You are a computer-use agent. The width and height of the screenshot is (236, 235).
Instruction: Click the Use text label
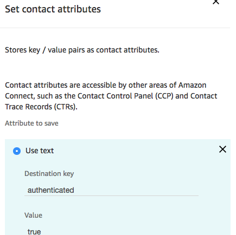pyautogui.click(x=40, y=151)
